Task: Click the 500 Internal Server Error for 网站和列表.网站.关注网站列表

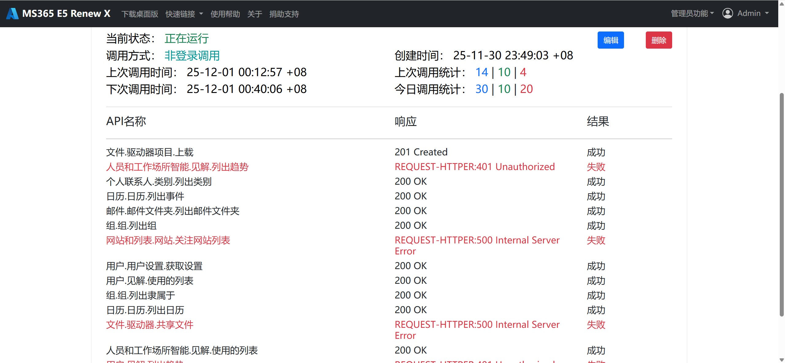Action: click(x=477, y=246)
